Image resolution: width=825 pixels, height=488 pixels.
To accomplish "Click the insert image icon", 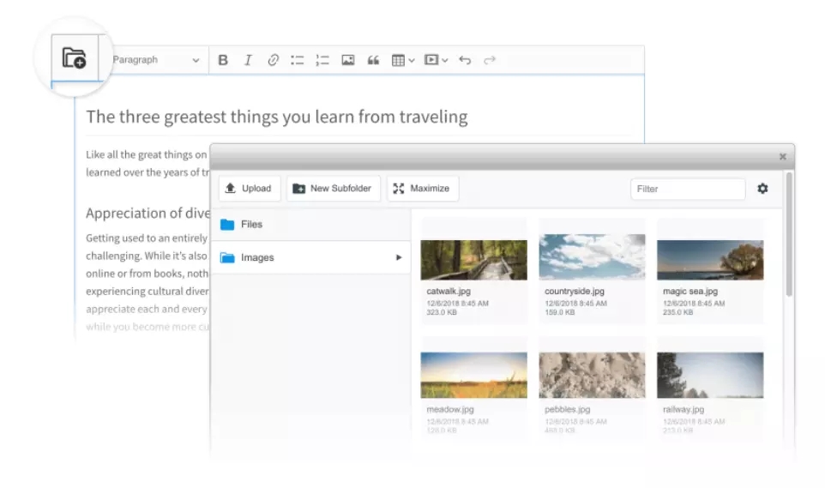I will (x=347, y=60).
